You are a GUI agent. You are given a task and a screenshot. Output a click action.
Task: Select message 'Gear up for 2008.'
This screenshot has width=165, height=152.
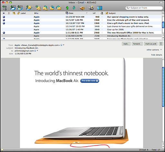[81, 30]
